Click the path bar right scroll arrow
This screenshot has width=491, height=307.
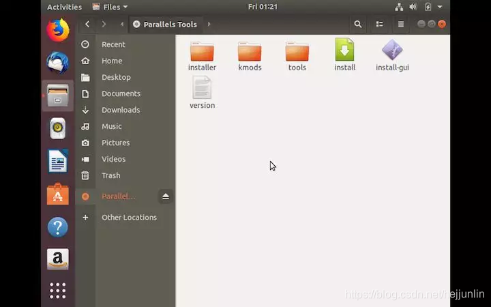209,24
